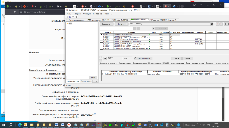Switch to the Гашение ВСД ГИС «Меркурий» tab
This screenshot has height=128, width=229.
pos(163,20)
